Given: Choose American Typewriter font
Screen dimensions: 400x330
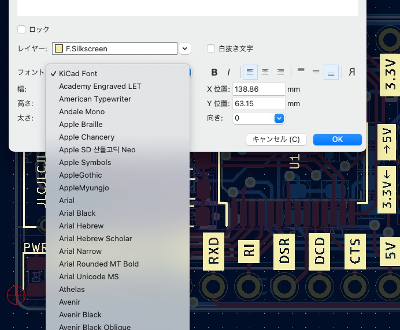Looking at the screenshot, I should click(x=95, y=99).
